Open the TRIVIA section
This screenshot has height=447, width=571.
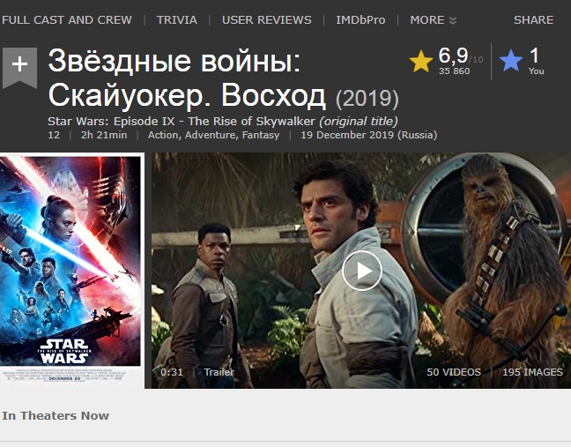(x=177, y=19)
